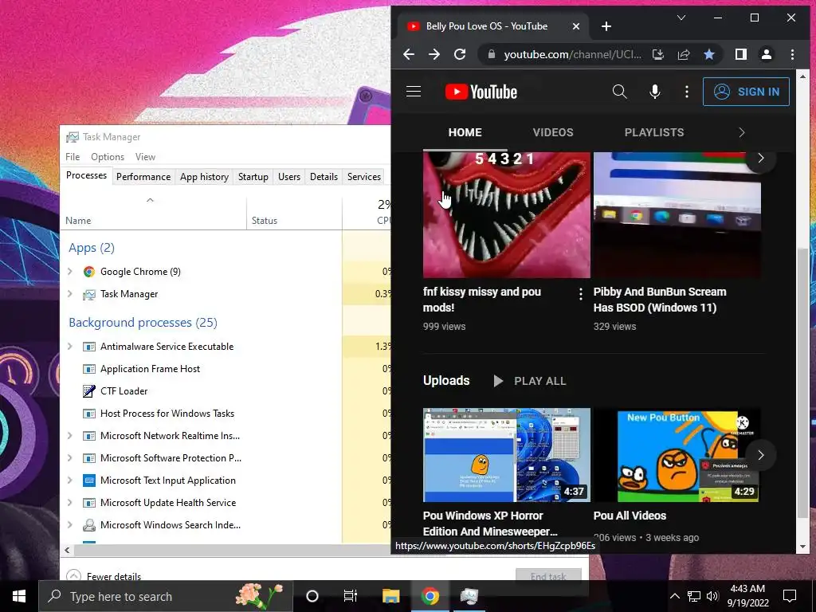The height and width of the screenshot is (612, 816).
Task: Click SIGN IN button on YouTube
Action: tap(746, 92)
